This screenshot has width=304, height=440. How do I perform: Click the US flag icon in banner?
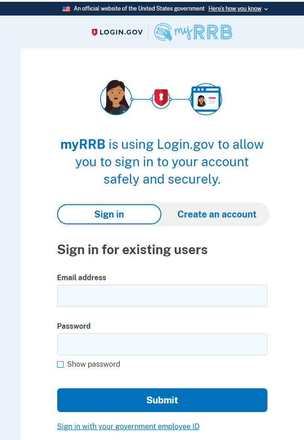66,9
